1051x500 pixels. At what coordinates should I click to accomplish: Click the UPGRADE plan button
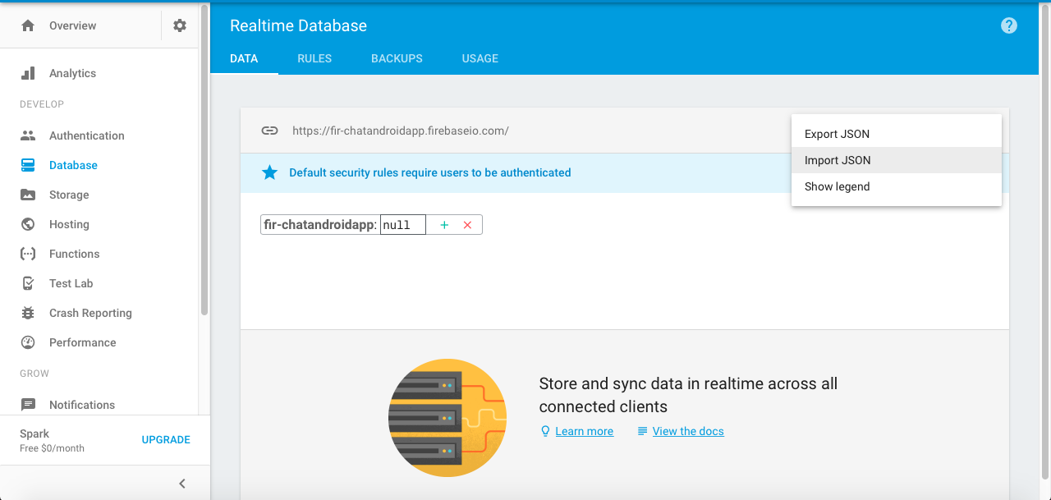click(x=166, y=439)
